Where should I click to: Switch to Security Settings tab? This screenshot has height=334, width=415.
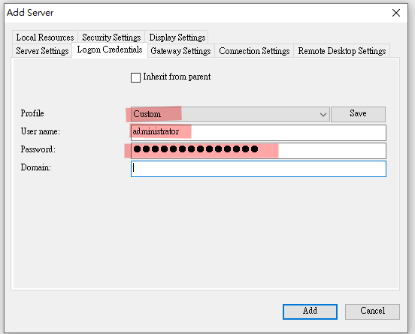[111, 38]
